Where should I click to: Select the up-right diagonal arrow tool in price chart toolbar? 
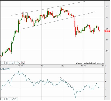tap(13, 63)
